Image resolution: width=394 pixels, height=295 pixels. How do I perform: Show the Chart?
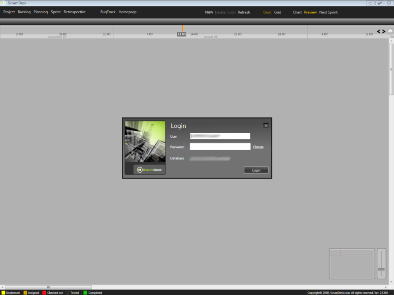(x=297, y=12)
